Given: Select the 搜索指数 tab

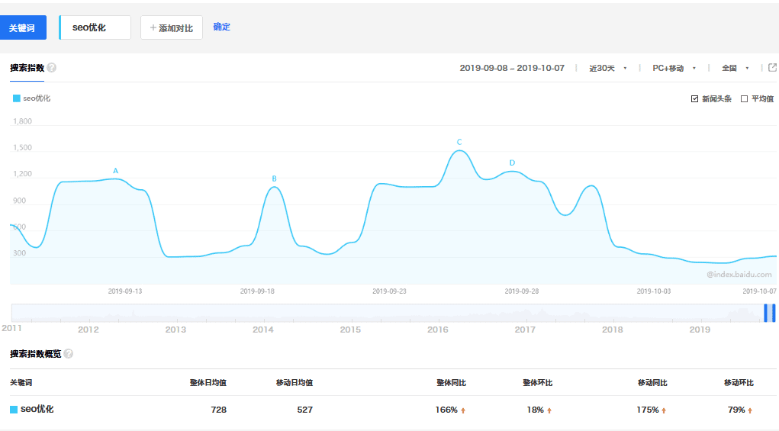Looking at the screenshot, I should click(27, 68).
